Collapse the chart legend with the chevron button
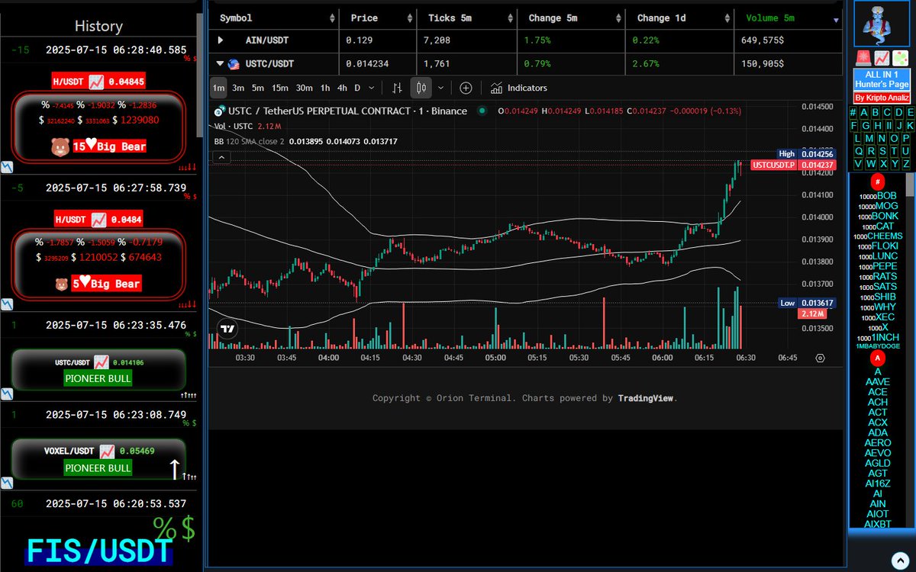Screen dimensions: 916x572 (x=221, y=158)
